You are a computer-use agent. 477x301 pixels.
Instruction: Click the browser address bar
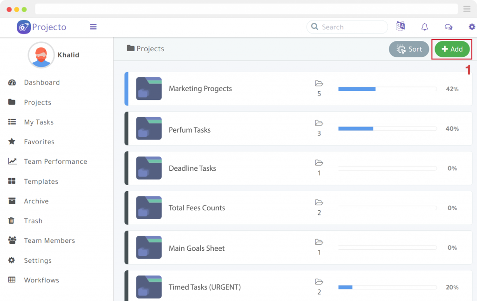(x=246, y=9)
